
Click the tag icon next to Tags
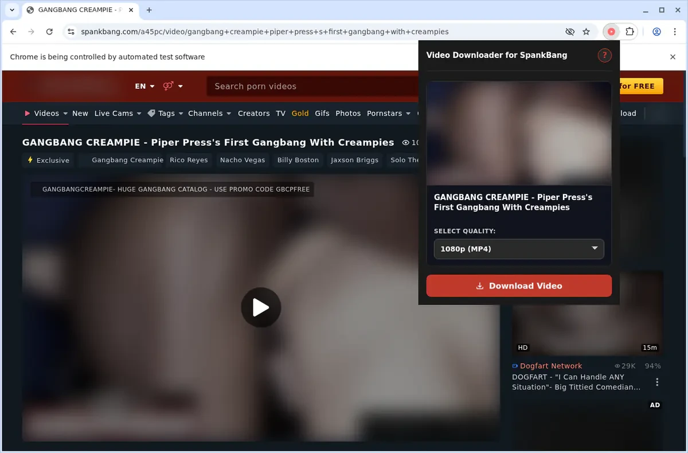pos(151,114)
